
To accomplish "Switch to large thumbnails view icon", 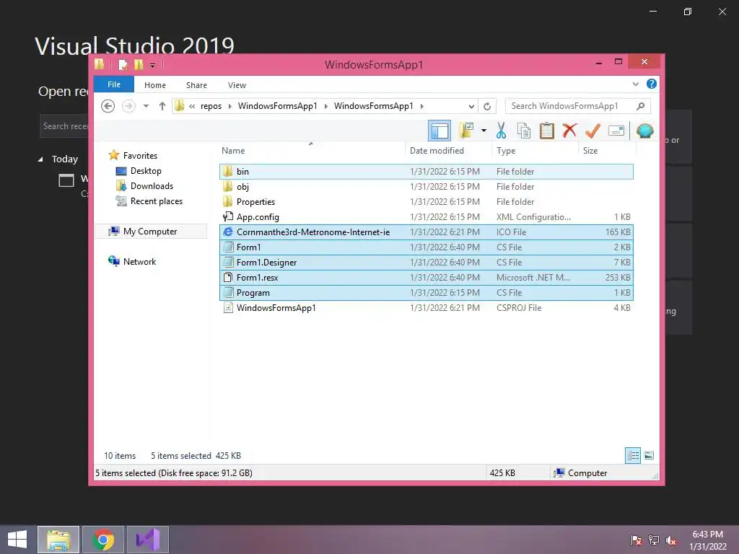I will 649,455.
